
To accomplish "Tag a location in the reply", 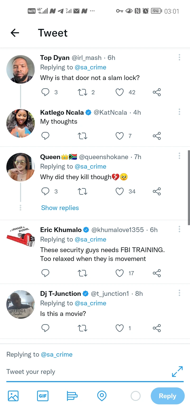I will click(102, 396).
